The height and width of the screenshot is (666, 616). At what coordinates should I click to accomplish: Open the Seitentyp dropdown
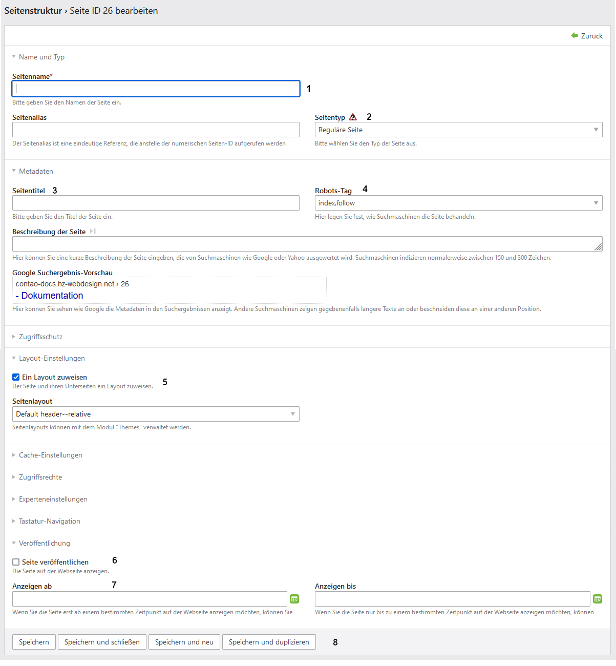tap(458, 130)
